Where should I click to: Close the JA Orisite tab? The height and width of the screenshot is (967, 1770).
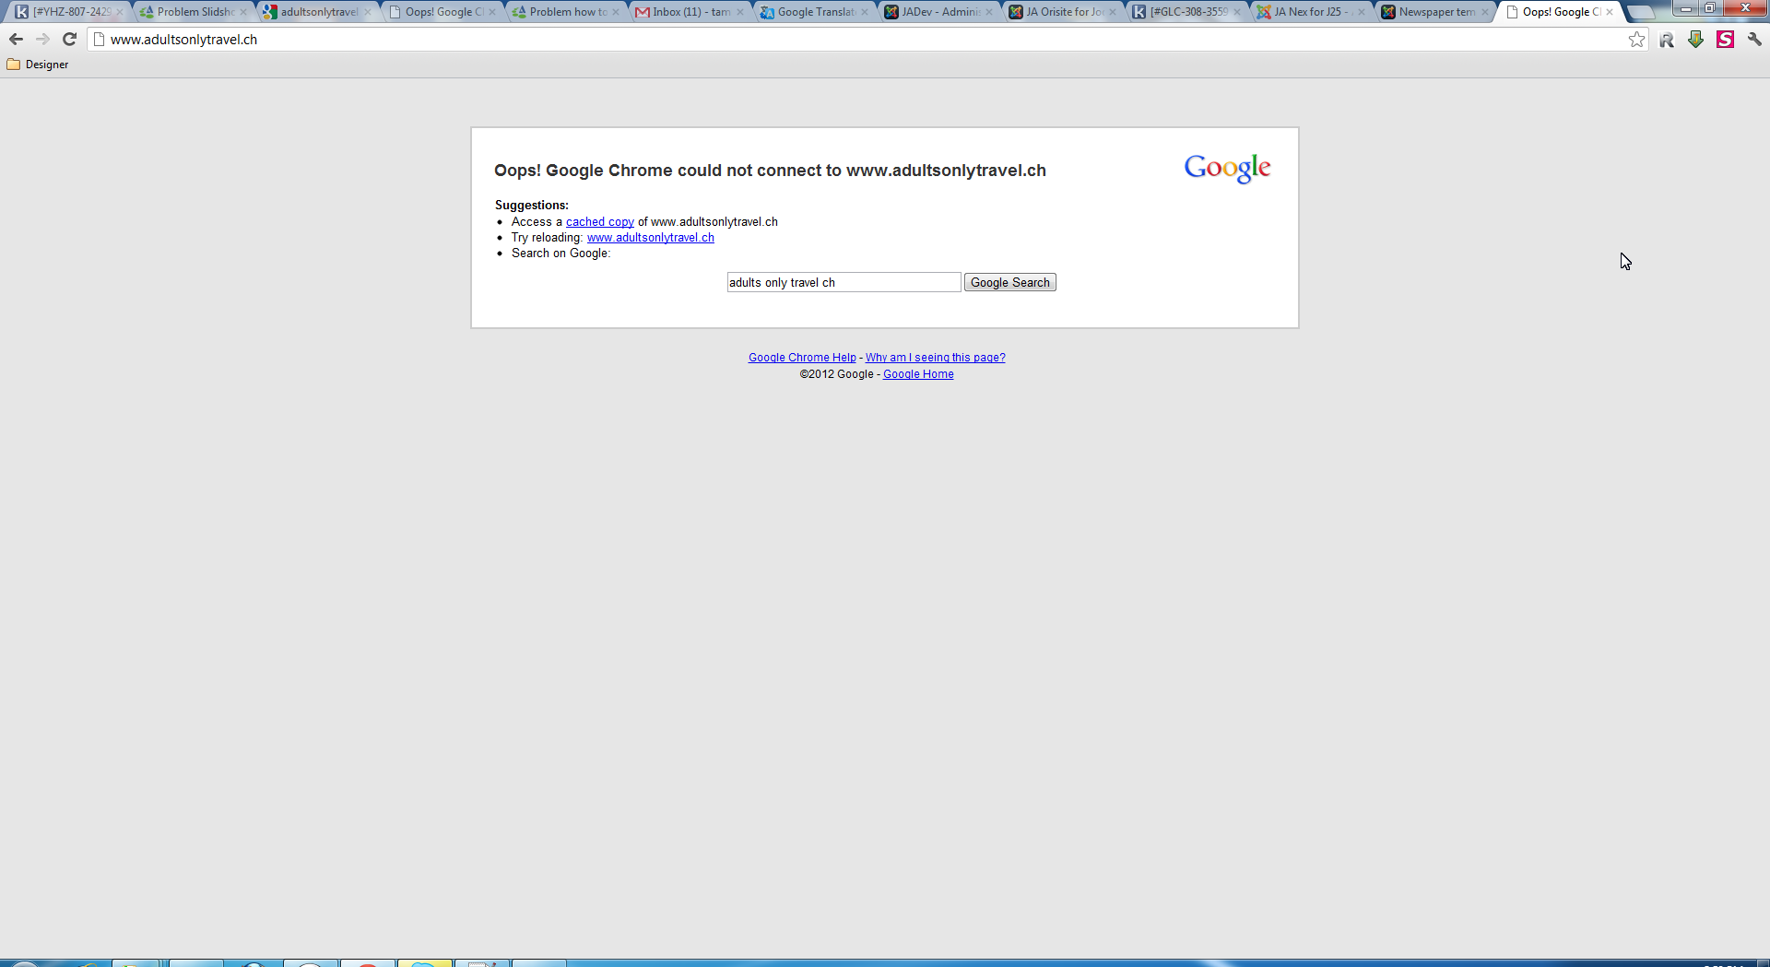click(1113, 12)
